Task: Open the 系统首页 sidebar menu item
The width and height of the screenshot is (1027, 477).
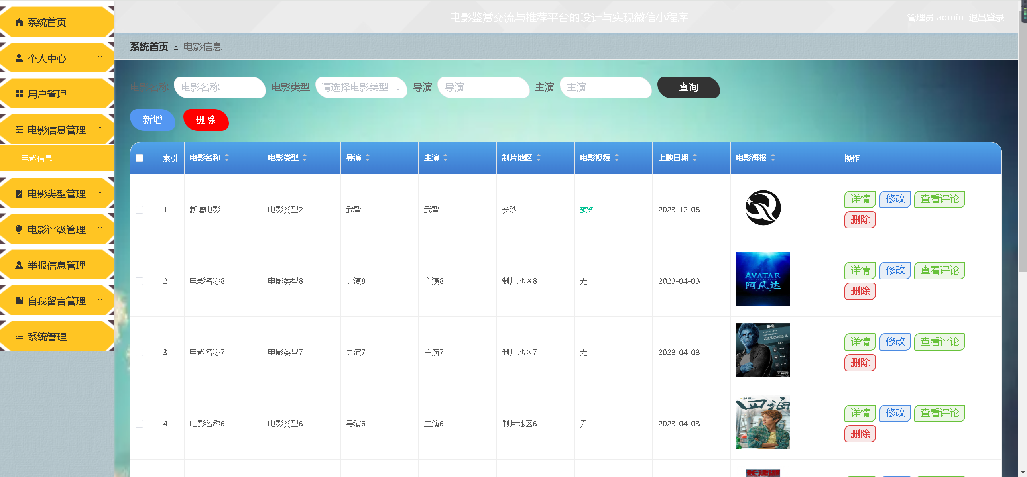Action: click(57, 22)
